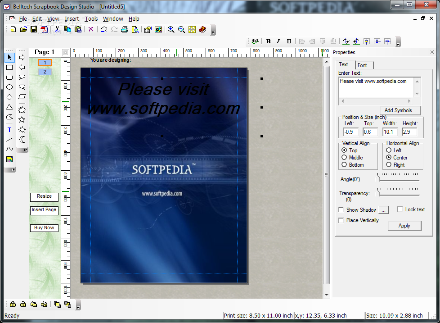Select the curve drawing tool

(x=9, y=149)
